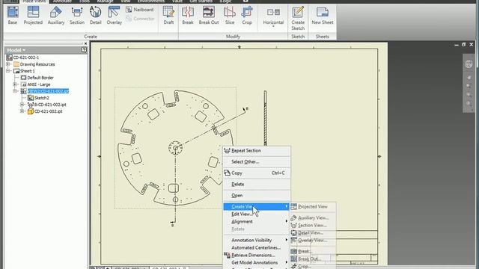Viewport: 479px width, 269px height.
Task: Close the Model browser panel
Action: (85, 43)
